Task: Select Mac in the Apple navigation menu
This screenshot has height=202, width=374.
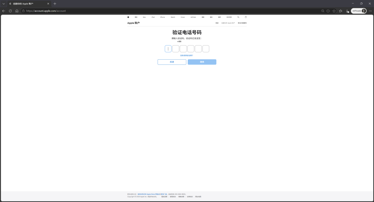Action: coord(144,17)
